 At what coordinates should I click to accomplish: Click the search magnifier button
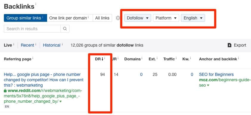[x=65, y=29]
